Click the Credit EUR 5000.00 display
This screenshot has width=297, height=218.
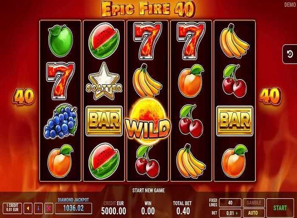[x=113, y=208]
